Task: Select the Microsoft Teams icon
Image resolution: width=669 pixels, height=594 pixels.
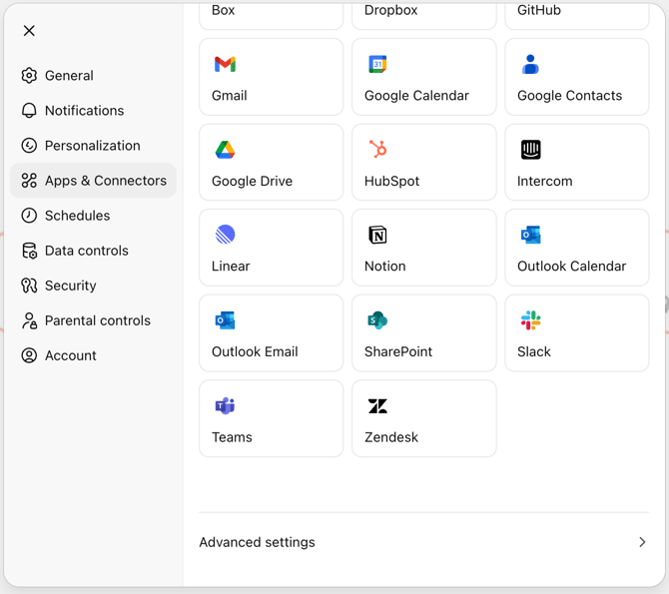Action: tap(225, 405)
